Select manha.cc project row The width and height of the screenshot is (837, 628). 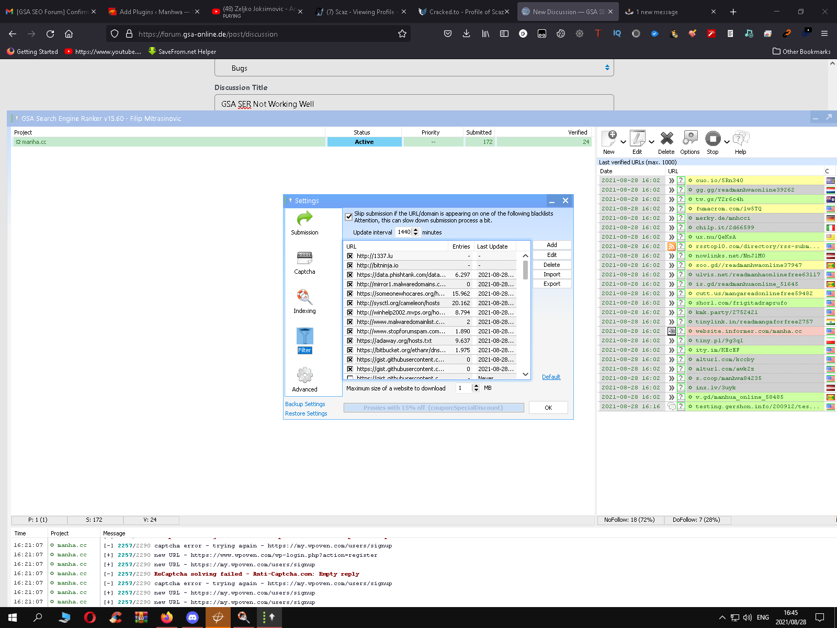(302, 142)
